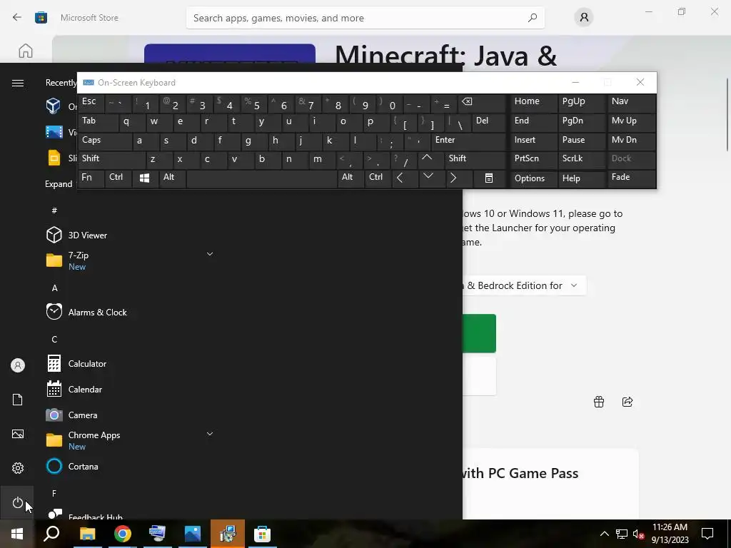Open Settings gear in Start menu

coord(17,468)
